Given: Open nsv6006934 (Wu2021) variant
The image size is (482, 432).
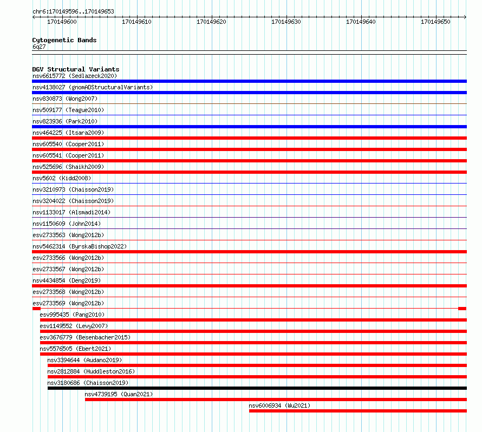Looking at the screenshot, I should coord(279,405).
